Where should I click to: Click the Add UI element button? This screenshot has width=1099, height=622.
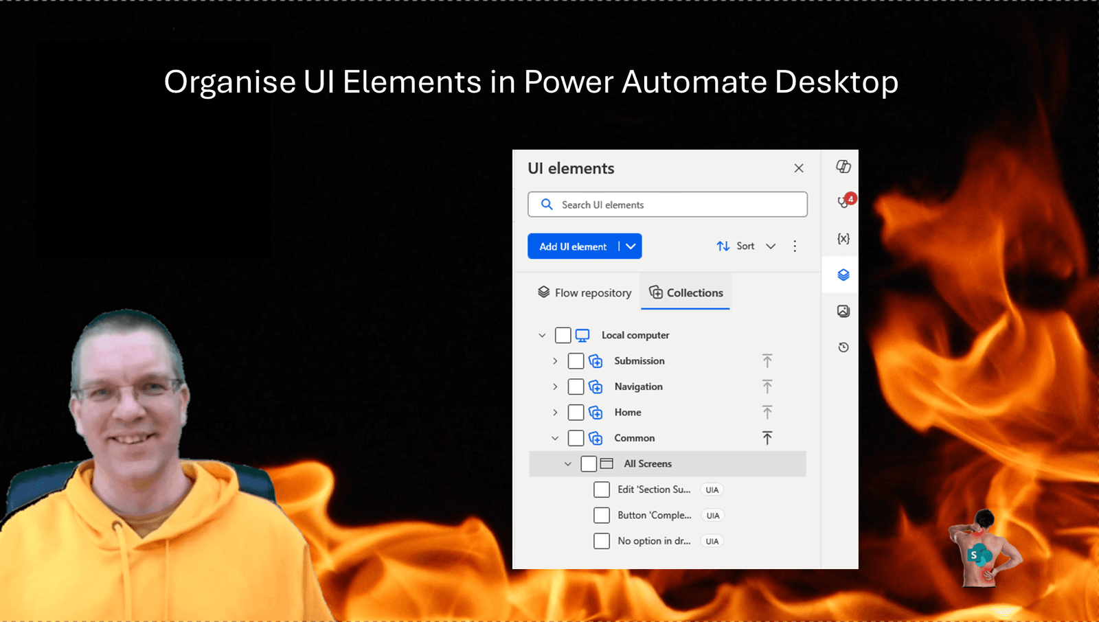tap(573, 246)
